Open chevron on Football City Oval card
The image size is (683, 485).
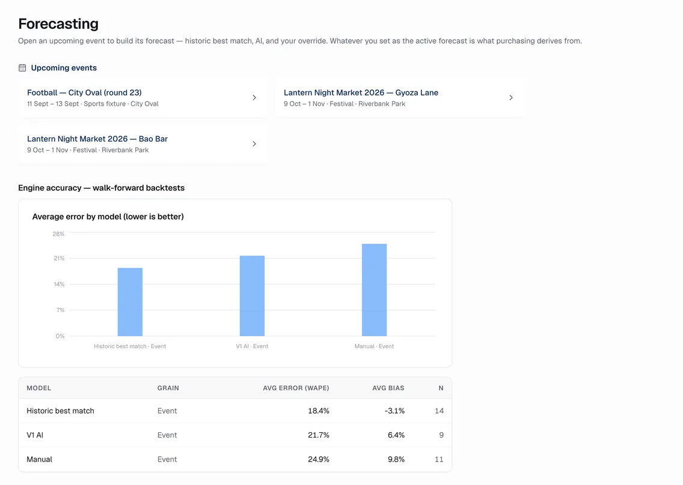click(x=254, y=98)
